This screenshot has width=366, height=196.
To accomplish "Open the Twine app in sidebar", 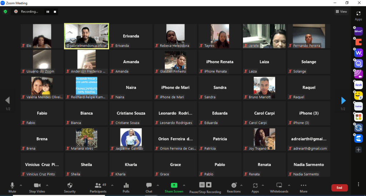I will point(358,106).
